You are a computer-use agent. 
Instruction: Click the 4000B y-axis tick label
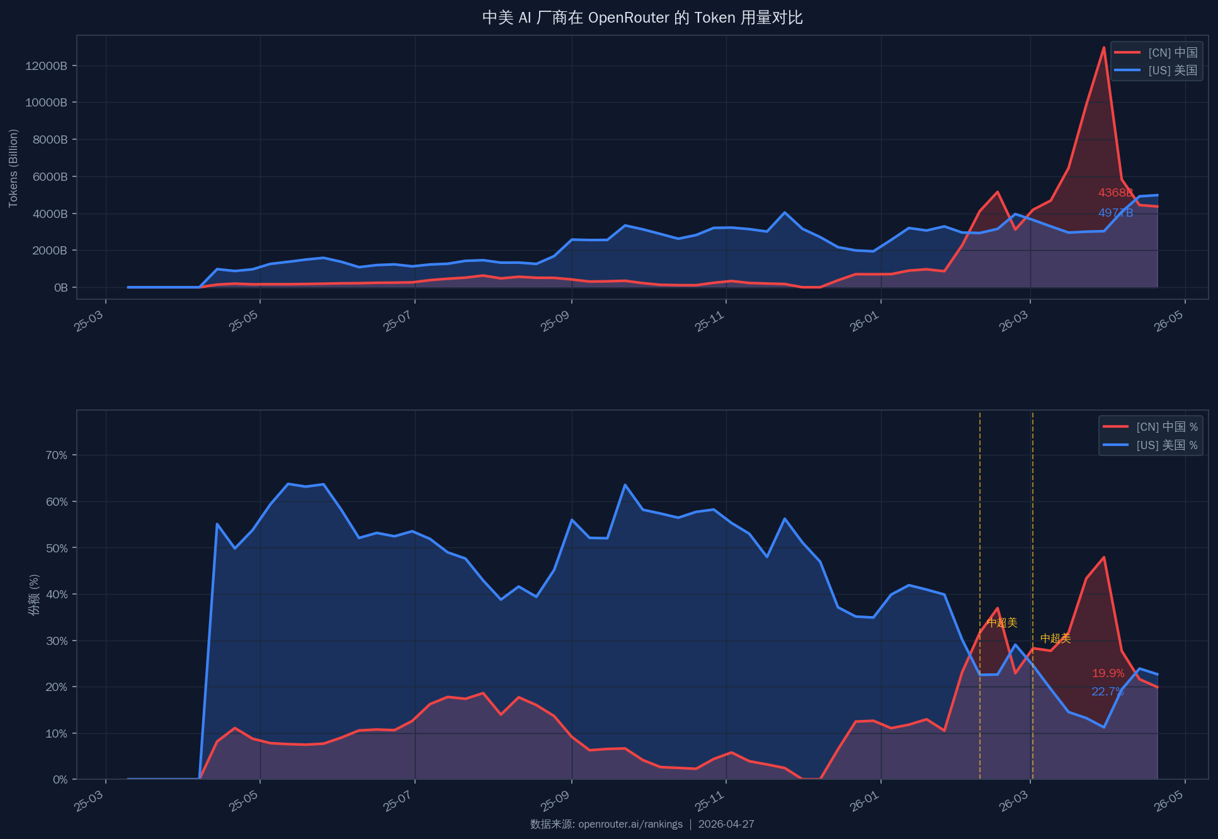(49, 214)
